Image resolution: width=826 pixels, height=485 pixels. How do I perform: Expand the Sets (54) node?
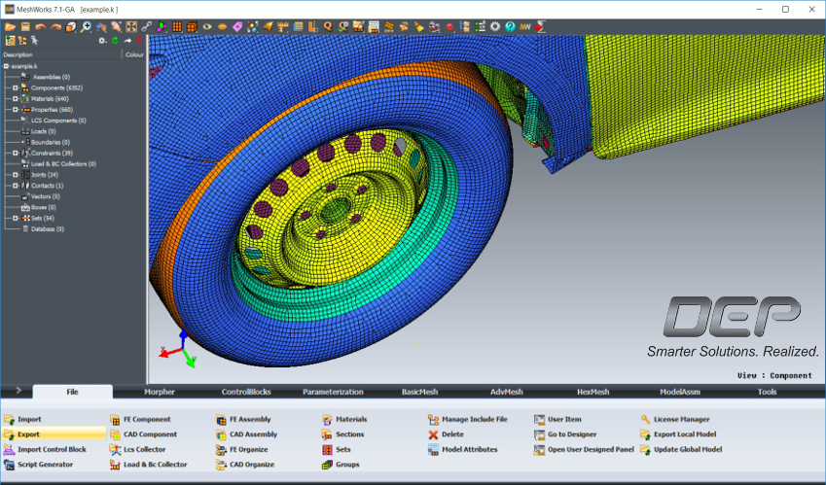(16, 218)
